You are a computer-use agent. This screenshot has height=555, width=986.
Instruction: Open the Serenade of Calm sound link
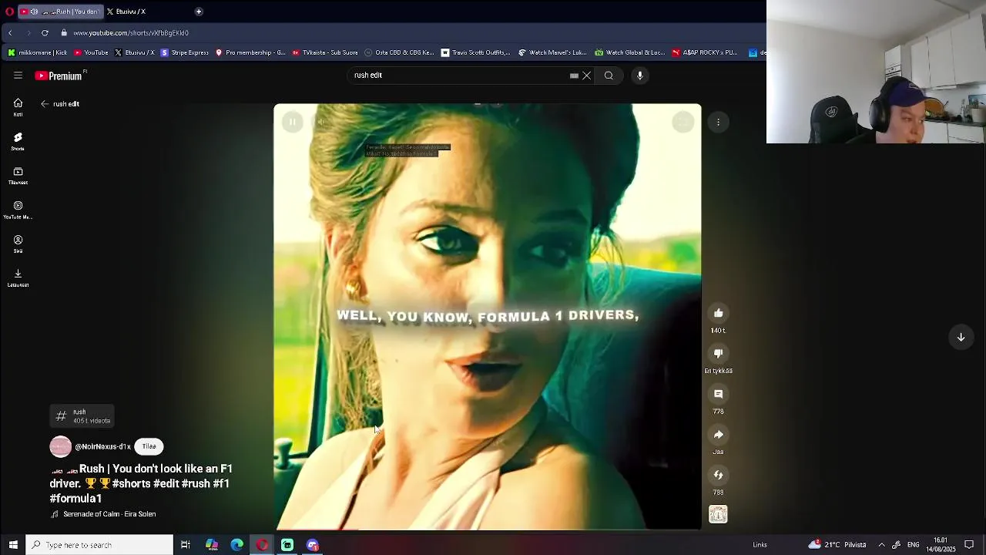109,514
